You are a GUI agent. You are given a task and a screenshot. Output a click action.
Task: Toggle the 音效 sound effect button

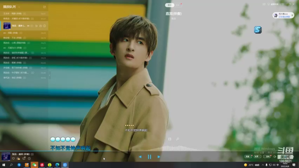tap(267, 156)
